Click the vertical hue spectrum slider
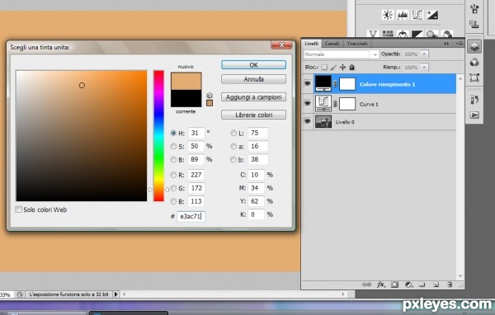The height and width of the screenshot is (315, 495). (x=158, y=136)
